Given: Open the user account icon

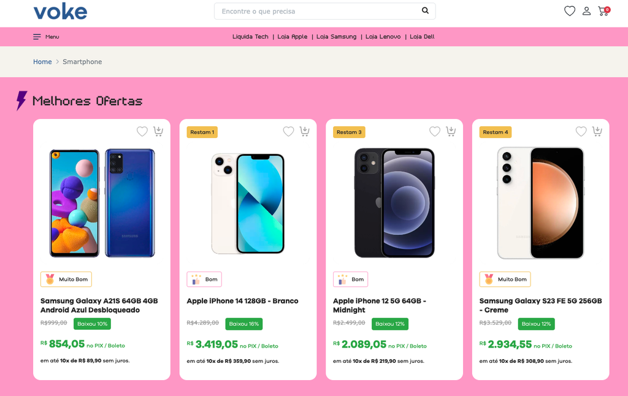Looking at the screenshot, I should [x=587, y=11].
